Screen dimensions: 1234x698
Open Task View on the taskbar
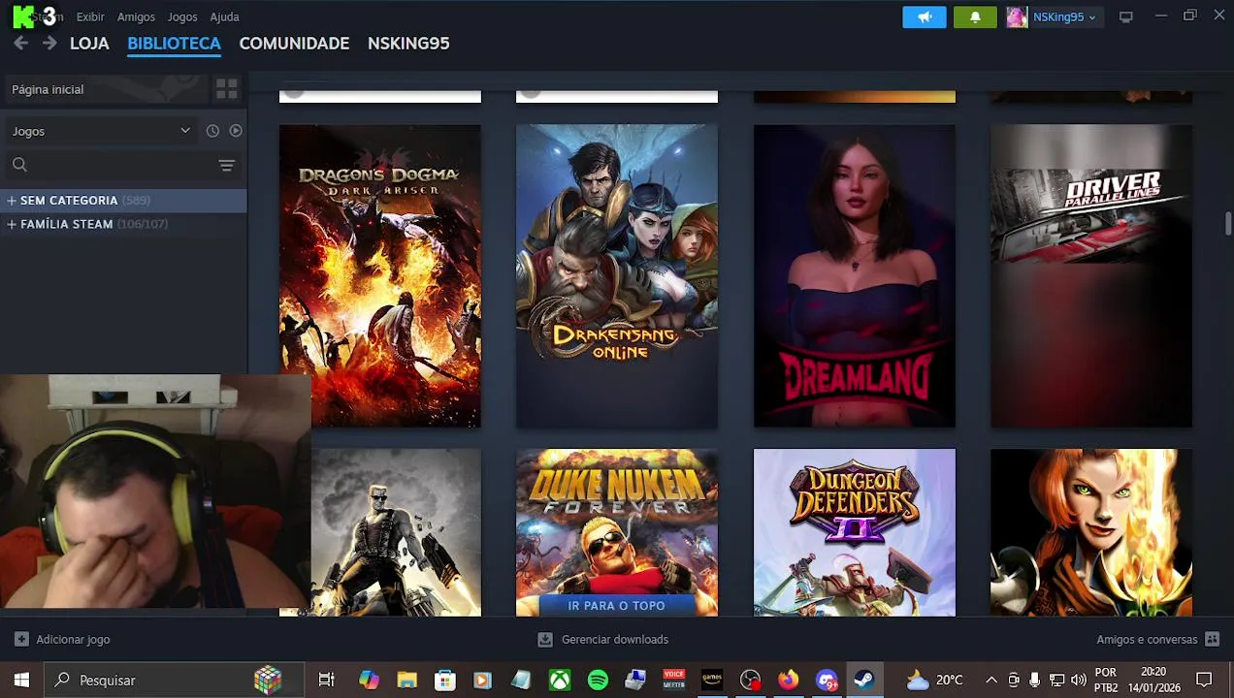pyautogui.click(x=327, y=681)
